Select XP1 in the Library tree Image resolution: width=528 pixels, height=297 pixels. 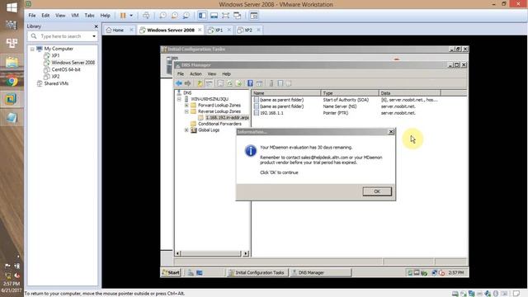pos(55,55)
